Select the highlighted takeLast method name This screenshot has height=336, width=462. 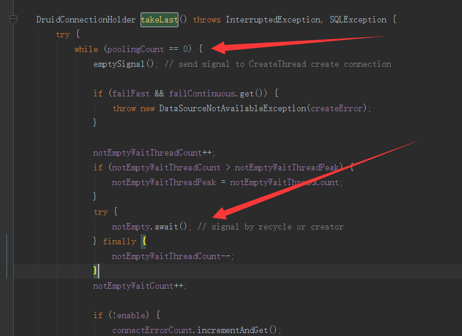[160, 20]
